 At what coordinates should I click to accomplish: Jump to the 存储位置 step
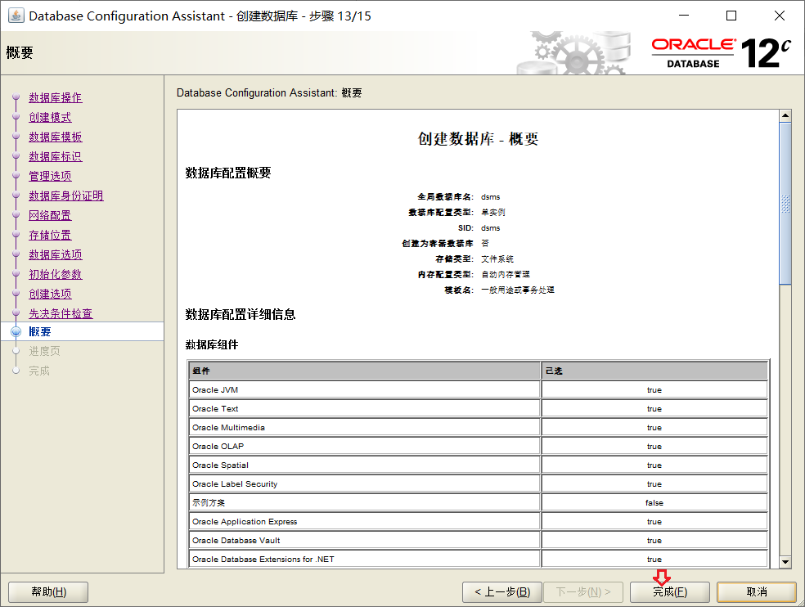tap(50, 235)
